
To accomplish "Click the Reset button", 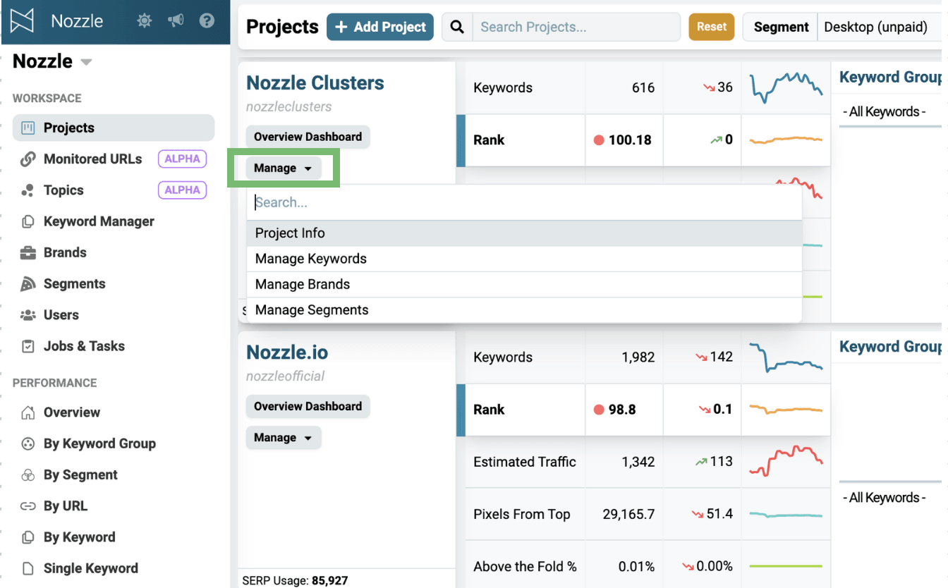I will click(x=712, y=27).
